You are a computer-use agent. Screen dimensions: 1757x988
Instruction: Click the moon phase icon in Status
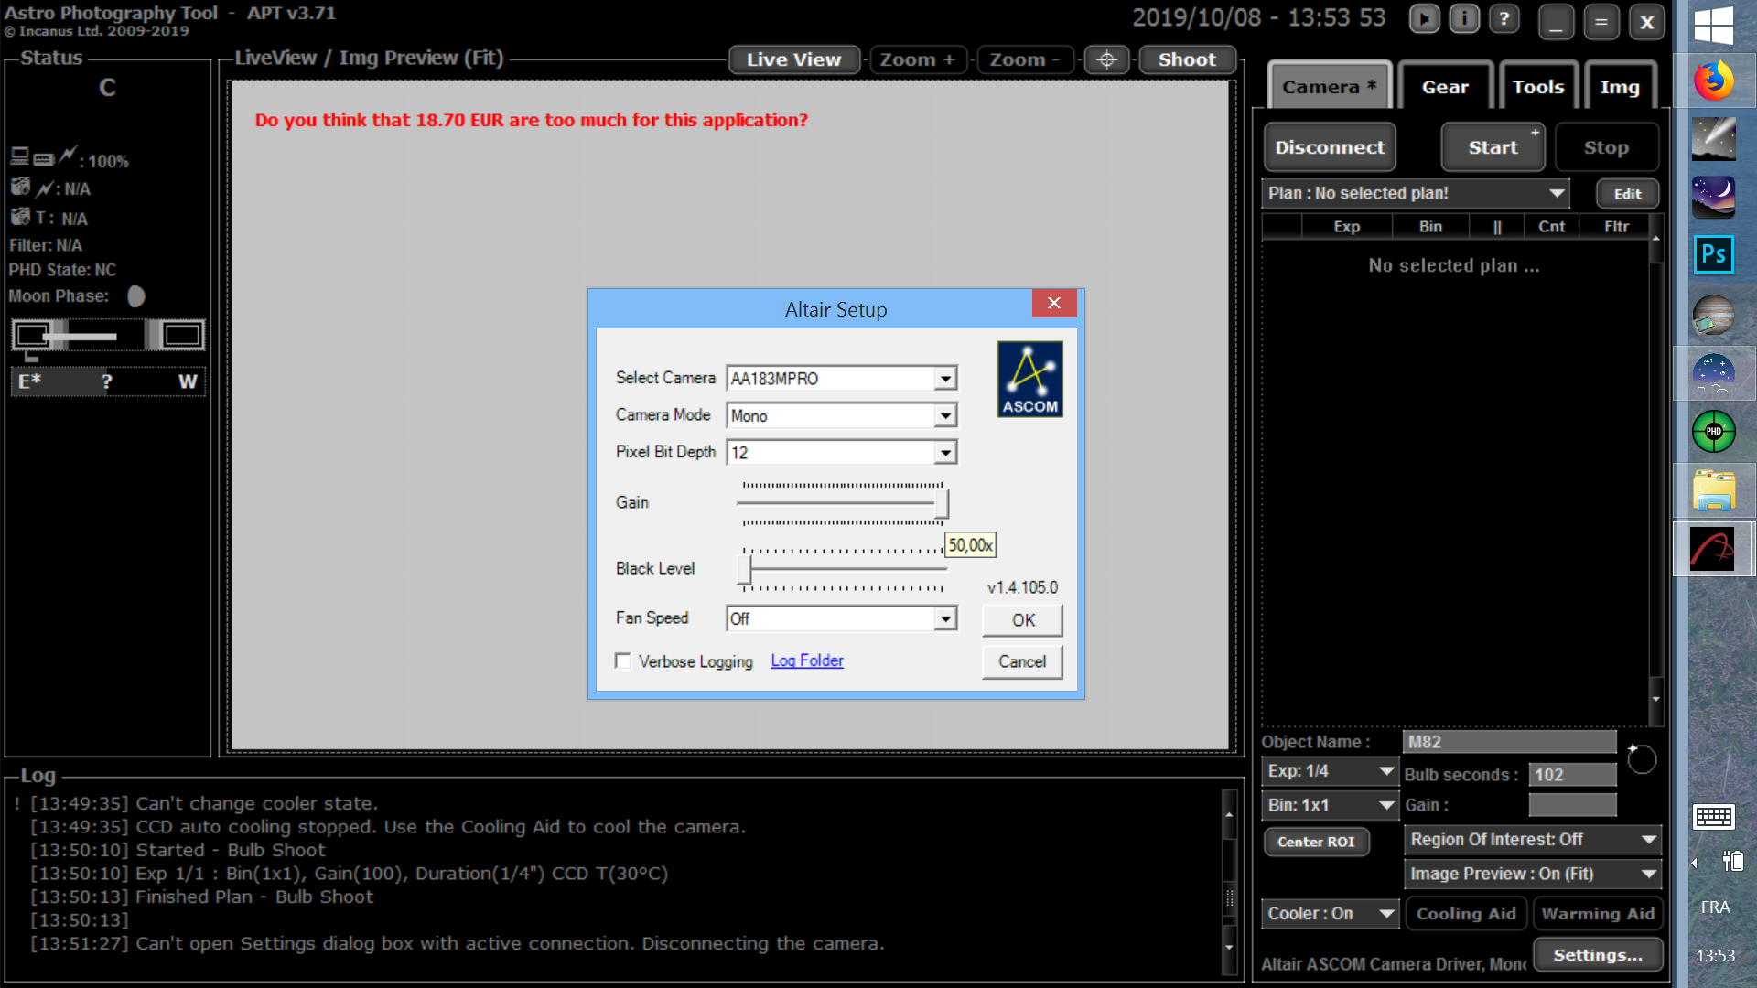pos(136,296)
